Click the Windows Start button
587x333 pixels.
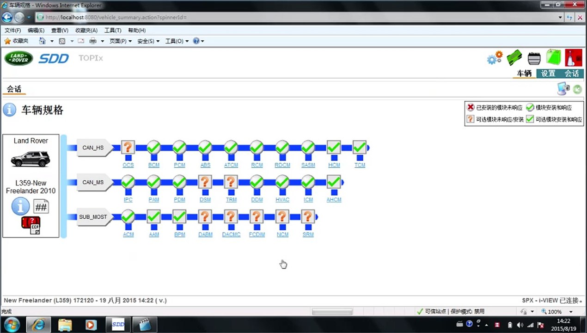[x=11, y=325]
